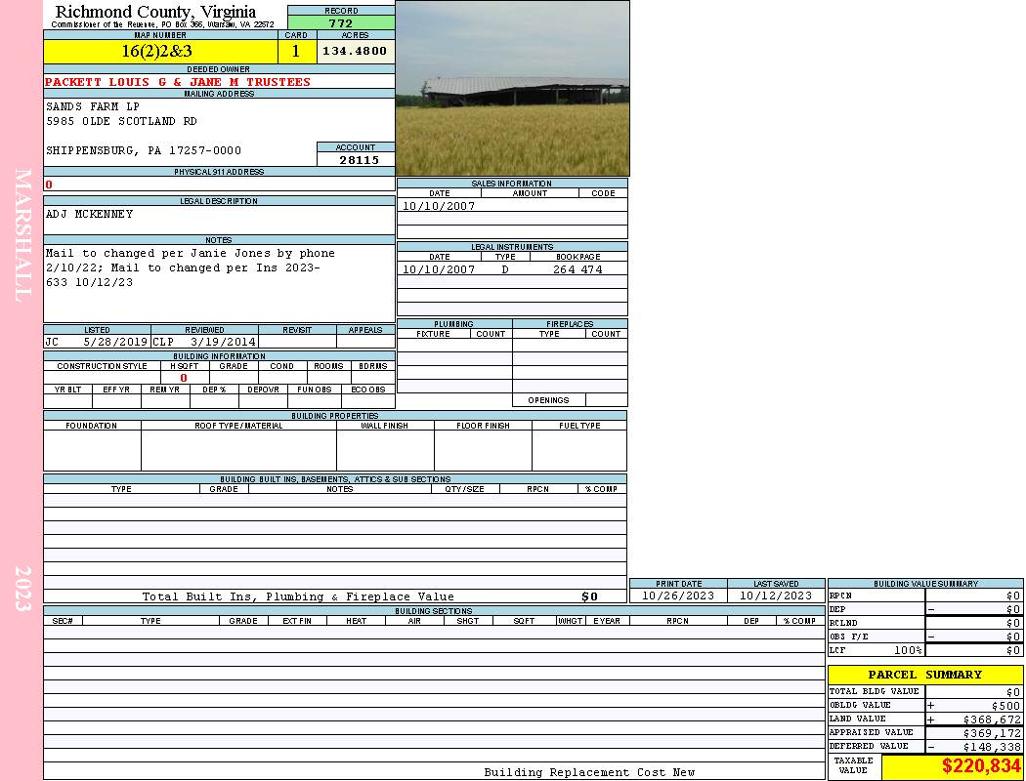The image size is (1026, 781).
Task: Select the acres value 134.4800
Action: [x=354, y=51]
